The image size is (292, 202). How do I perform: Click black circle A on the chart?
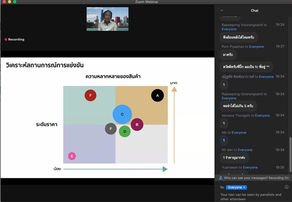tap(157, 95)
